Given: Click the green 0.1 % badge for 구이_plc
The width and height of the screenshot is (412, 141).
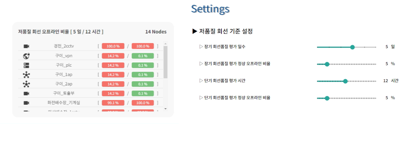Looking at the screenshot, I should (x=142, y=65).
